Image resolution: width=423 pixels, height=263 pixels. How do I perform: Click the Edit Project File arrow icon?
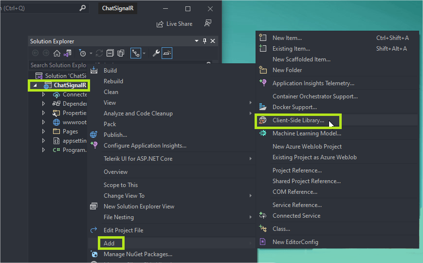point(93,230)
